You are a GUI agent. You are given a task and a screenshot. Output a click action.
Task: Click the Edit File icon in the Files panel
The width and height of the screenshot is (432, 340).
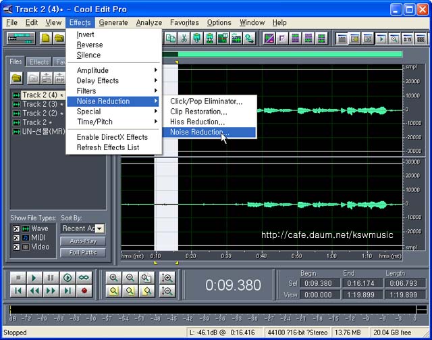click(59, 78)
